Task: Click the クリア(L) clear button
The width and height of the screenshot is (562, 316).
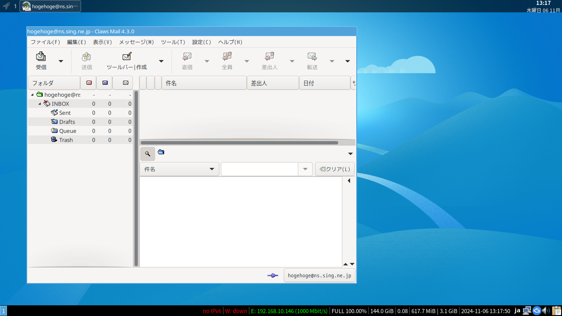Action: point(335,169)
